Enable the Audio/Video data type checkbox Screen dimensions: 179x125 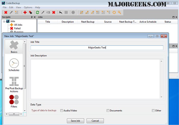pos(62,110)
